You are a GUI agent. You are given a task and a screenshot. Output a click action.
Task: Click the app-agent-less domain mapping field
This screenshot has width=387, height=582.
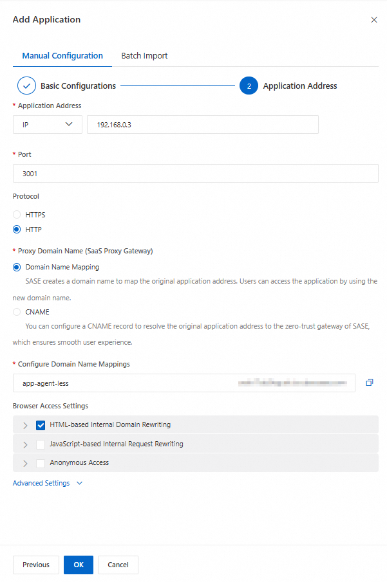pos(184,383)
